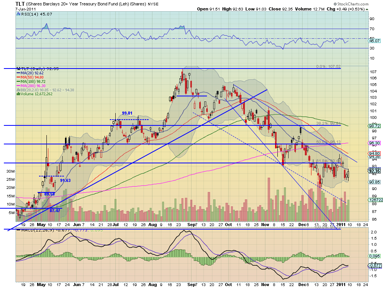Image resolution: width=383 pixels, height=288 pixels.
Task: Click the Volume 12.7M value in the header
Action: click(x=310, y=9)
